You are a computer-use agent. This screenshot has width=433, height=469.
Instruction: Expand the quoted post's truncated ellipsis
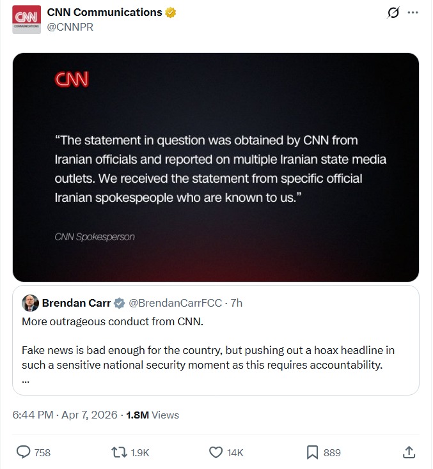[26, 380]
